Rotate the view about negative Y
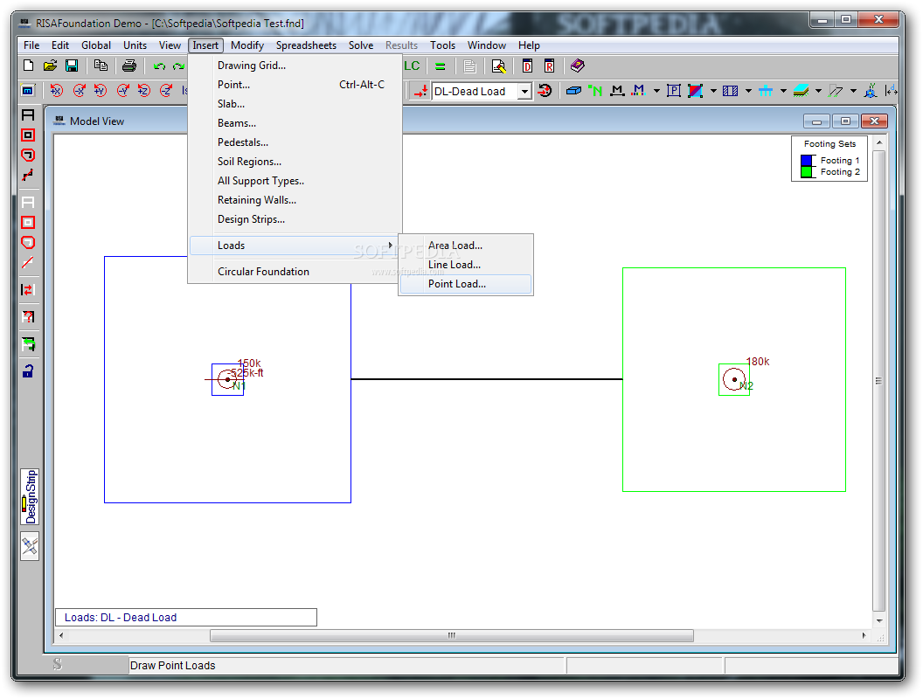The image size is (923, 699). [x=122, y=91]
